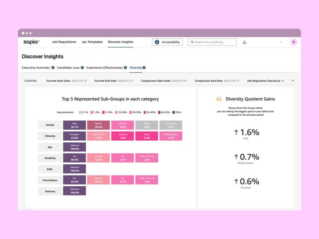Click Non-Binary 0.3% cell
Screen dimensions: 319x239
point(171,125)
